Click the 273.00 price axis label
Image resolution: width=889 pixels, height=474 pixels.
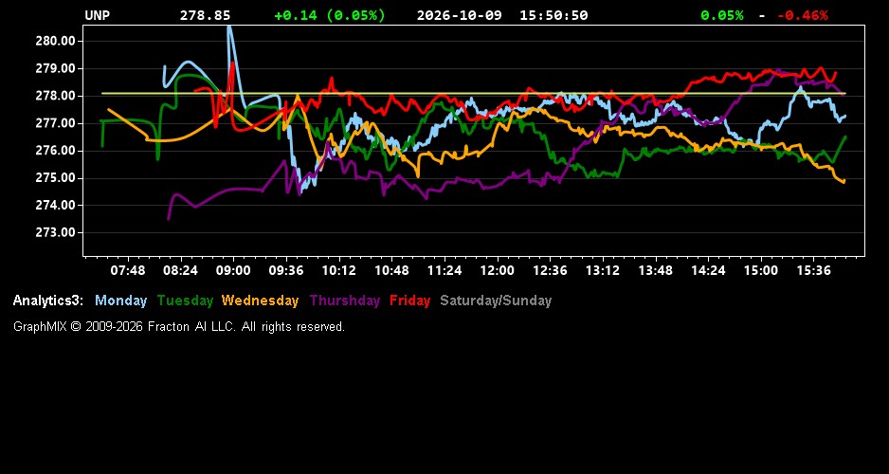tap(56, 233)
